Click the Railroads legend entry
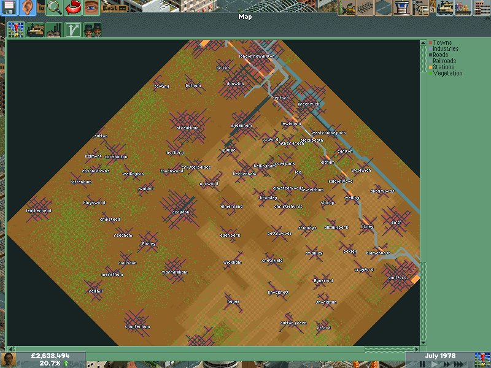 click(x=444, y=61)
